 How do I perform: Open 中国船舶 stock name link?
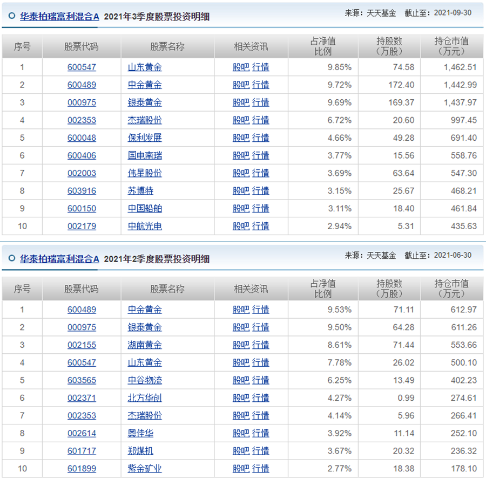pyautogui.click(x=145, y=208)
